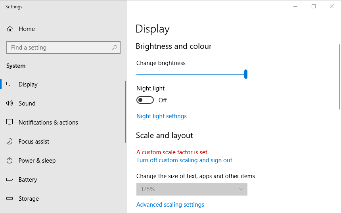The height and width of the screenshot is (213, 341).
Task: Click the Notifications & actions speech bubble icon
Action: [x=10, y=123]
